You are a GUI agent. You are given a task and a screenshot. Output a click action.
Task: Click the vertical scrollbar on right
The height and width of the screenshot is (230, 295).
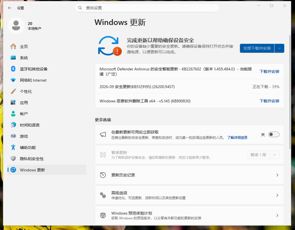[290, 92]
